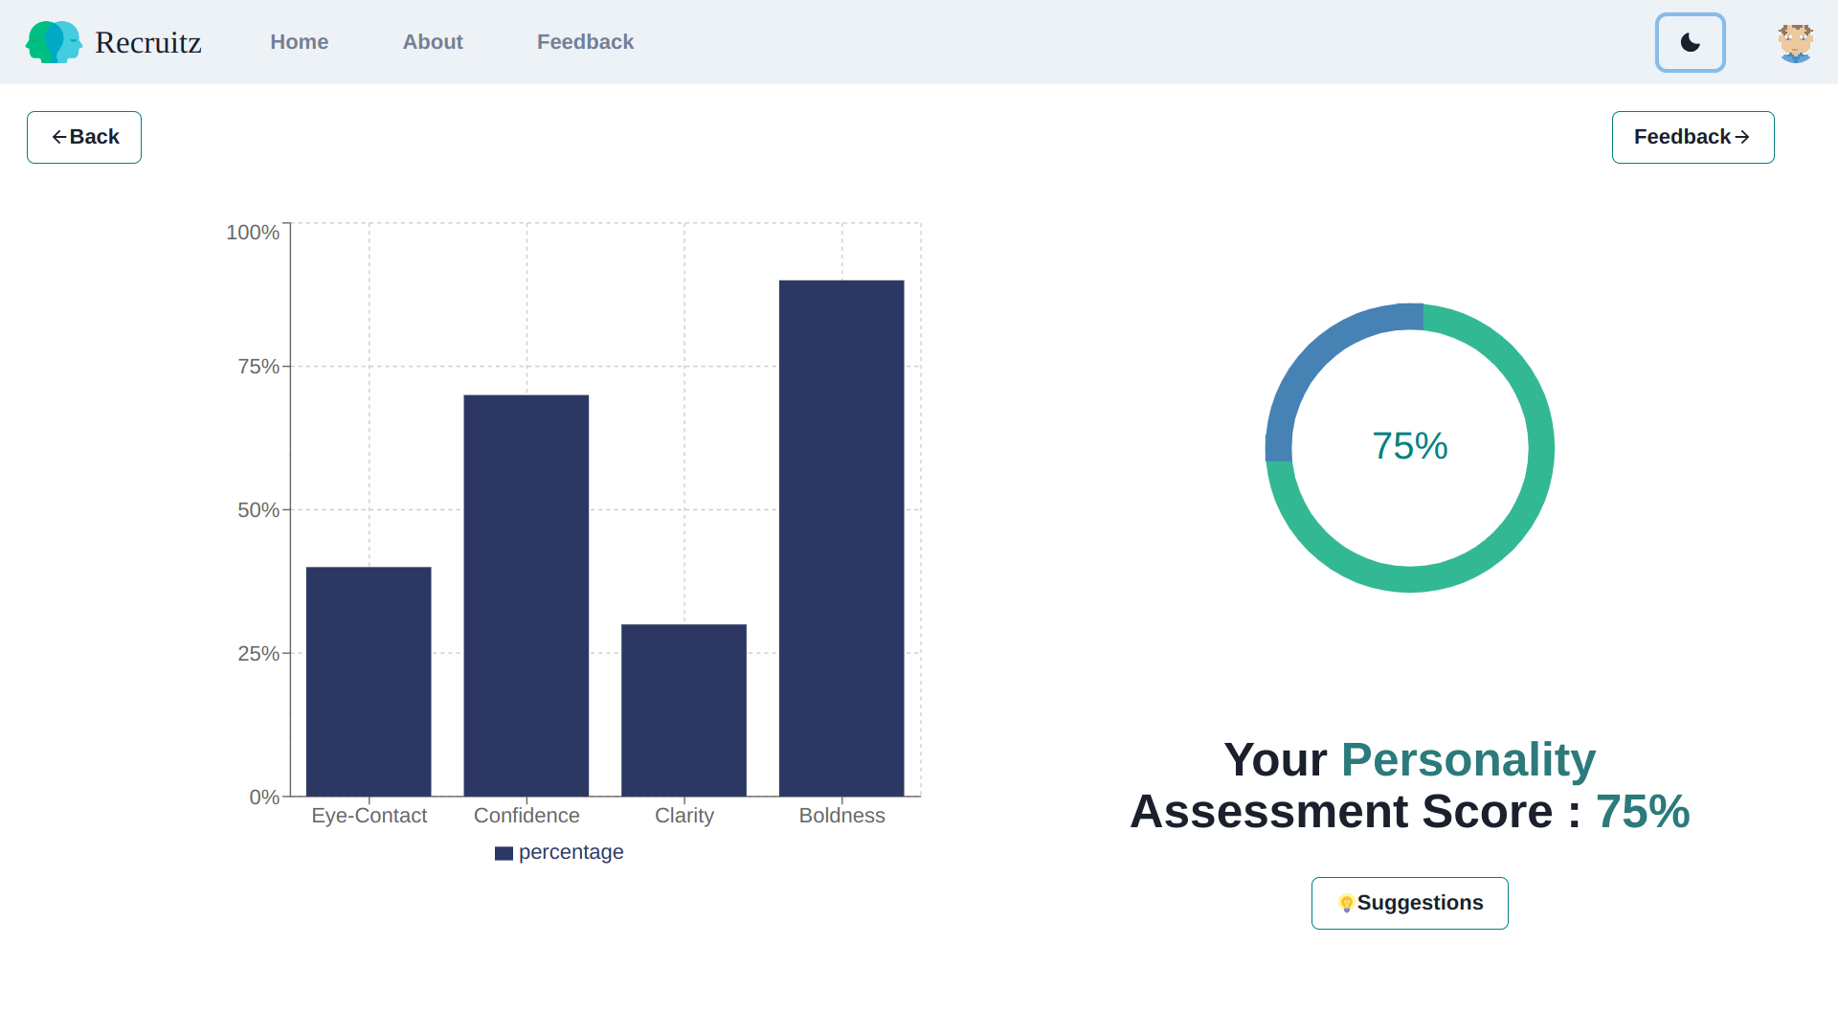Open Feedback in the top navigation
The width and height of the screenshot is (1838, 1034).
585,42
